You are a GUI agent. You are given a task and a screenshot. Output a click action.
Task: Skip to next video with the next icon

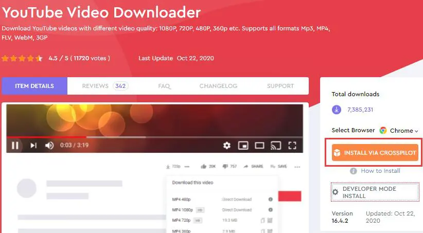[33, 146]
